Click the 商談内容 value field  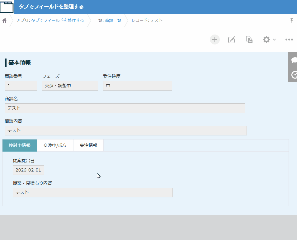[x=126, y=130]
